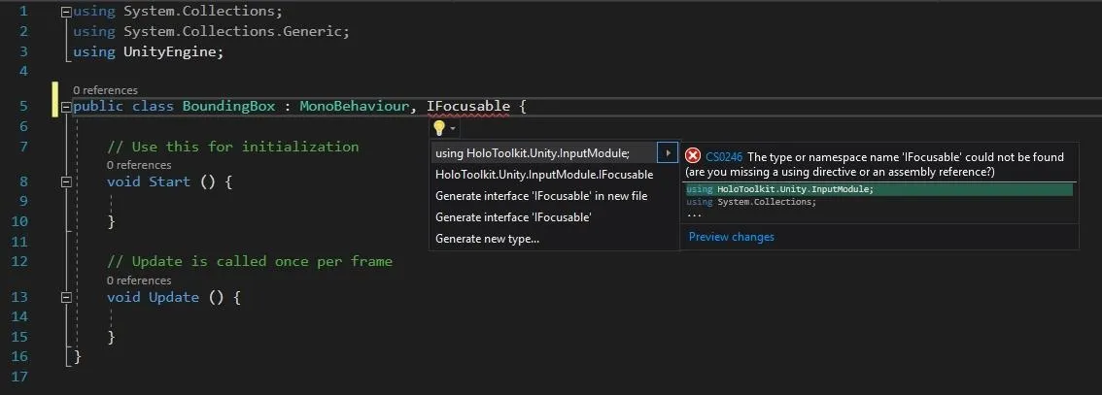Collapse the BoundingBox class outline
This screenshot has height=395, width=1102.
(x=66, y=107)
